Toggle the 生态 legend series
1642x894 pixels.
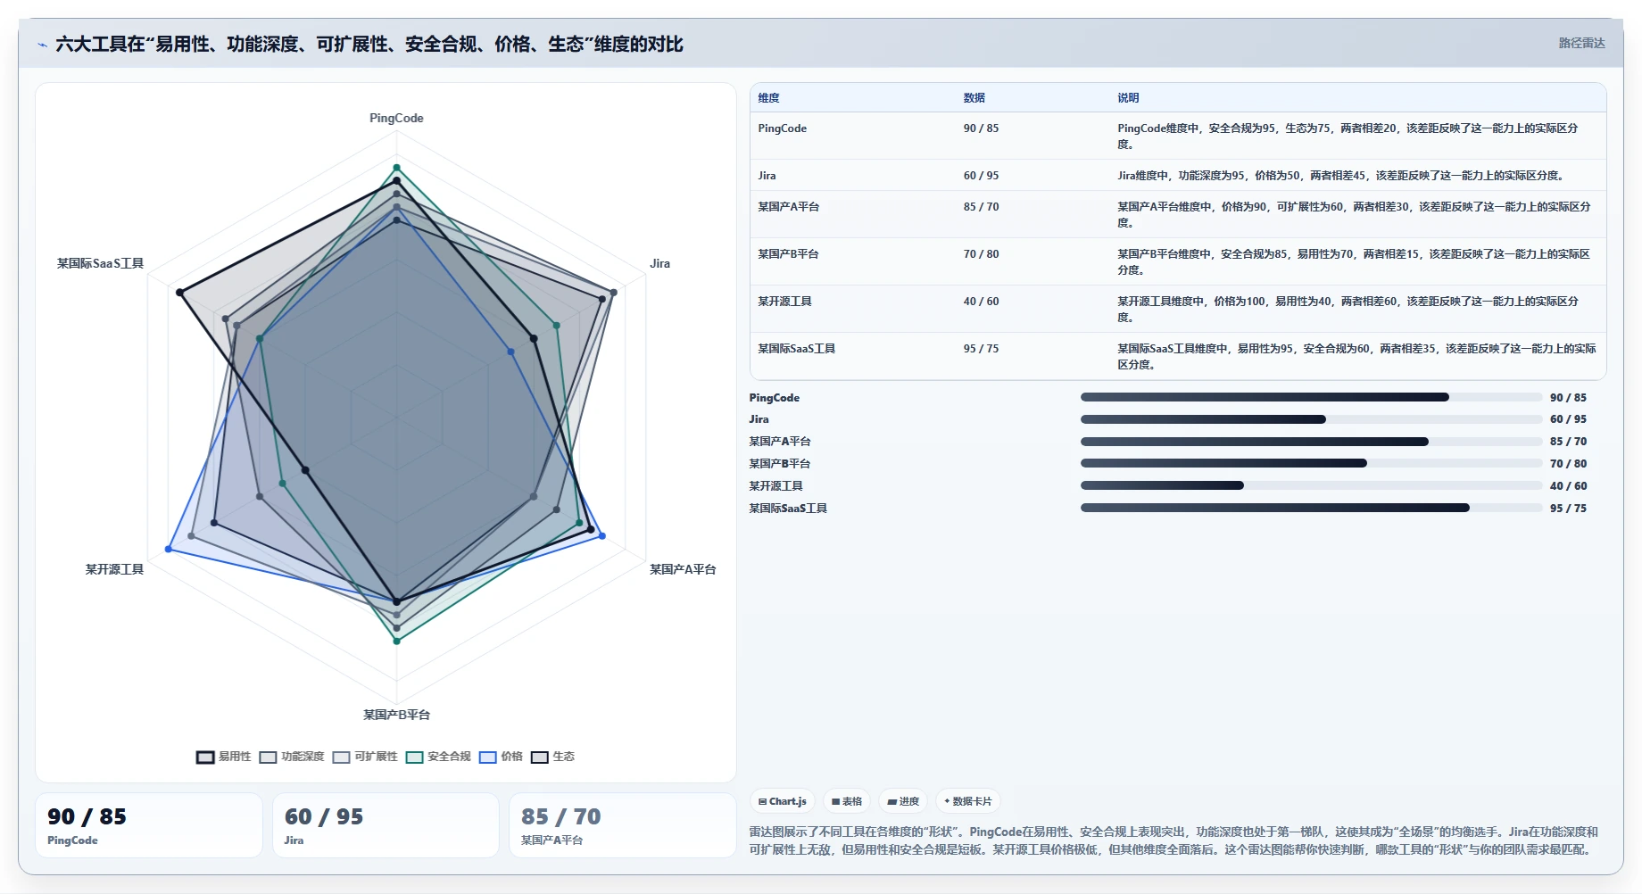point(552,757)
